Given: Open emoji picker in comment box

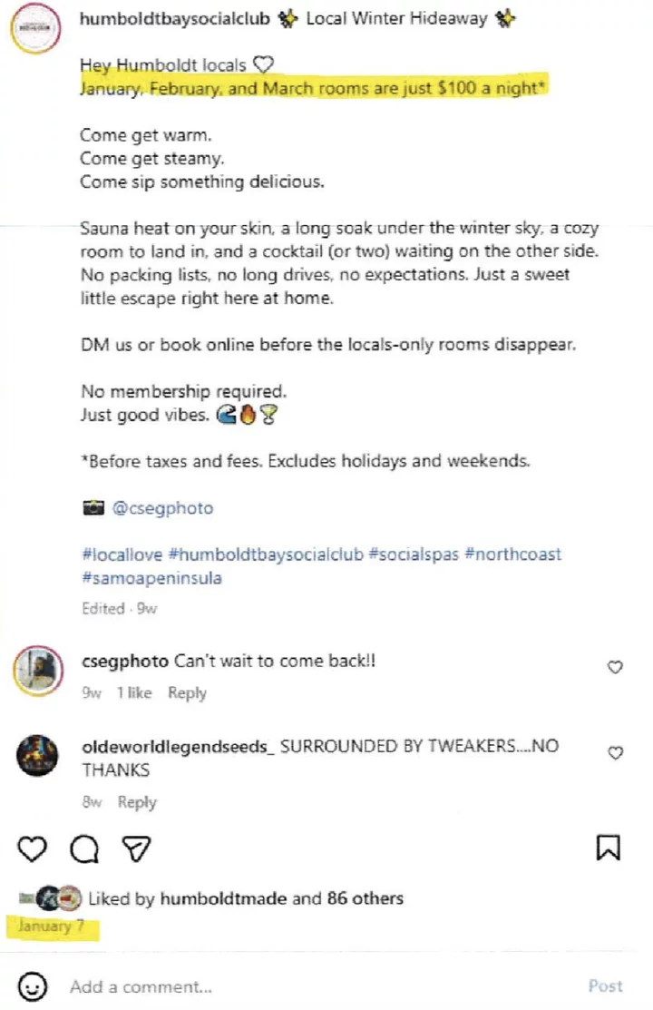Looking at the screenshot, I should pyautogui.click(x=33, y=986).
